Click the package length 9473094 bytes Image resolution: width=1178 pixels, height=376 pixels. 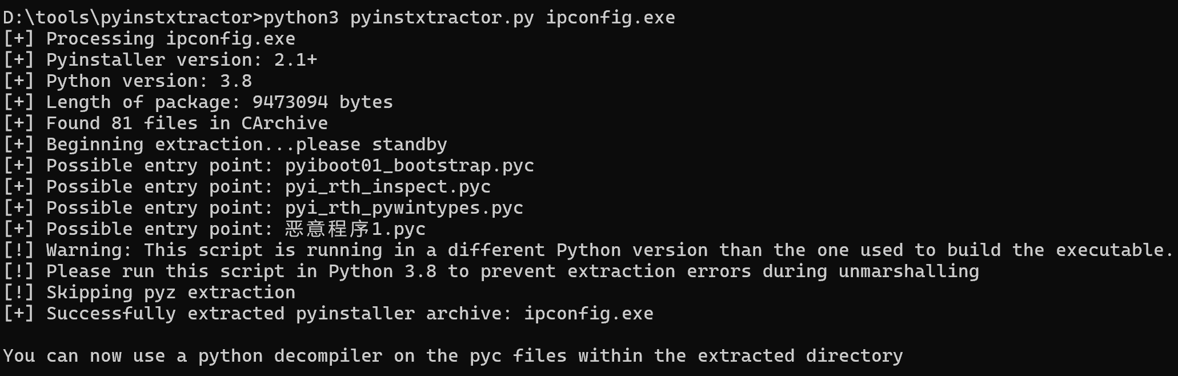(x=322, y=102)
